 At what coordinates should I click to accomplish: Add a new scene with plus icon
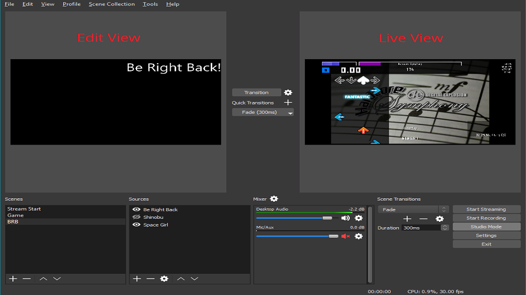(x=13, y=278)
